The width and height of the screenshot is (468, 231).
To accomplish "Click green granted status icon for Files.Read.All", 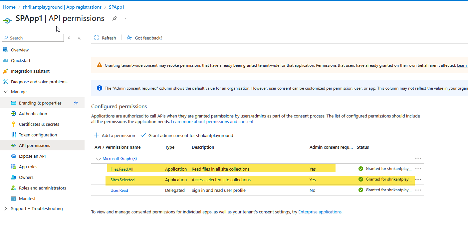I will pos(361,169).
